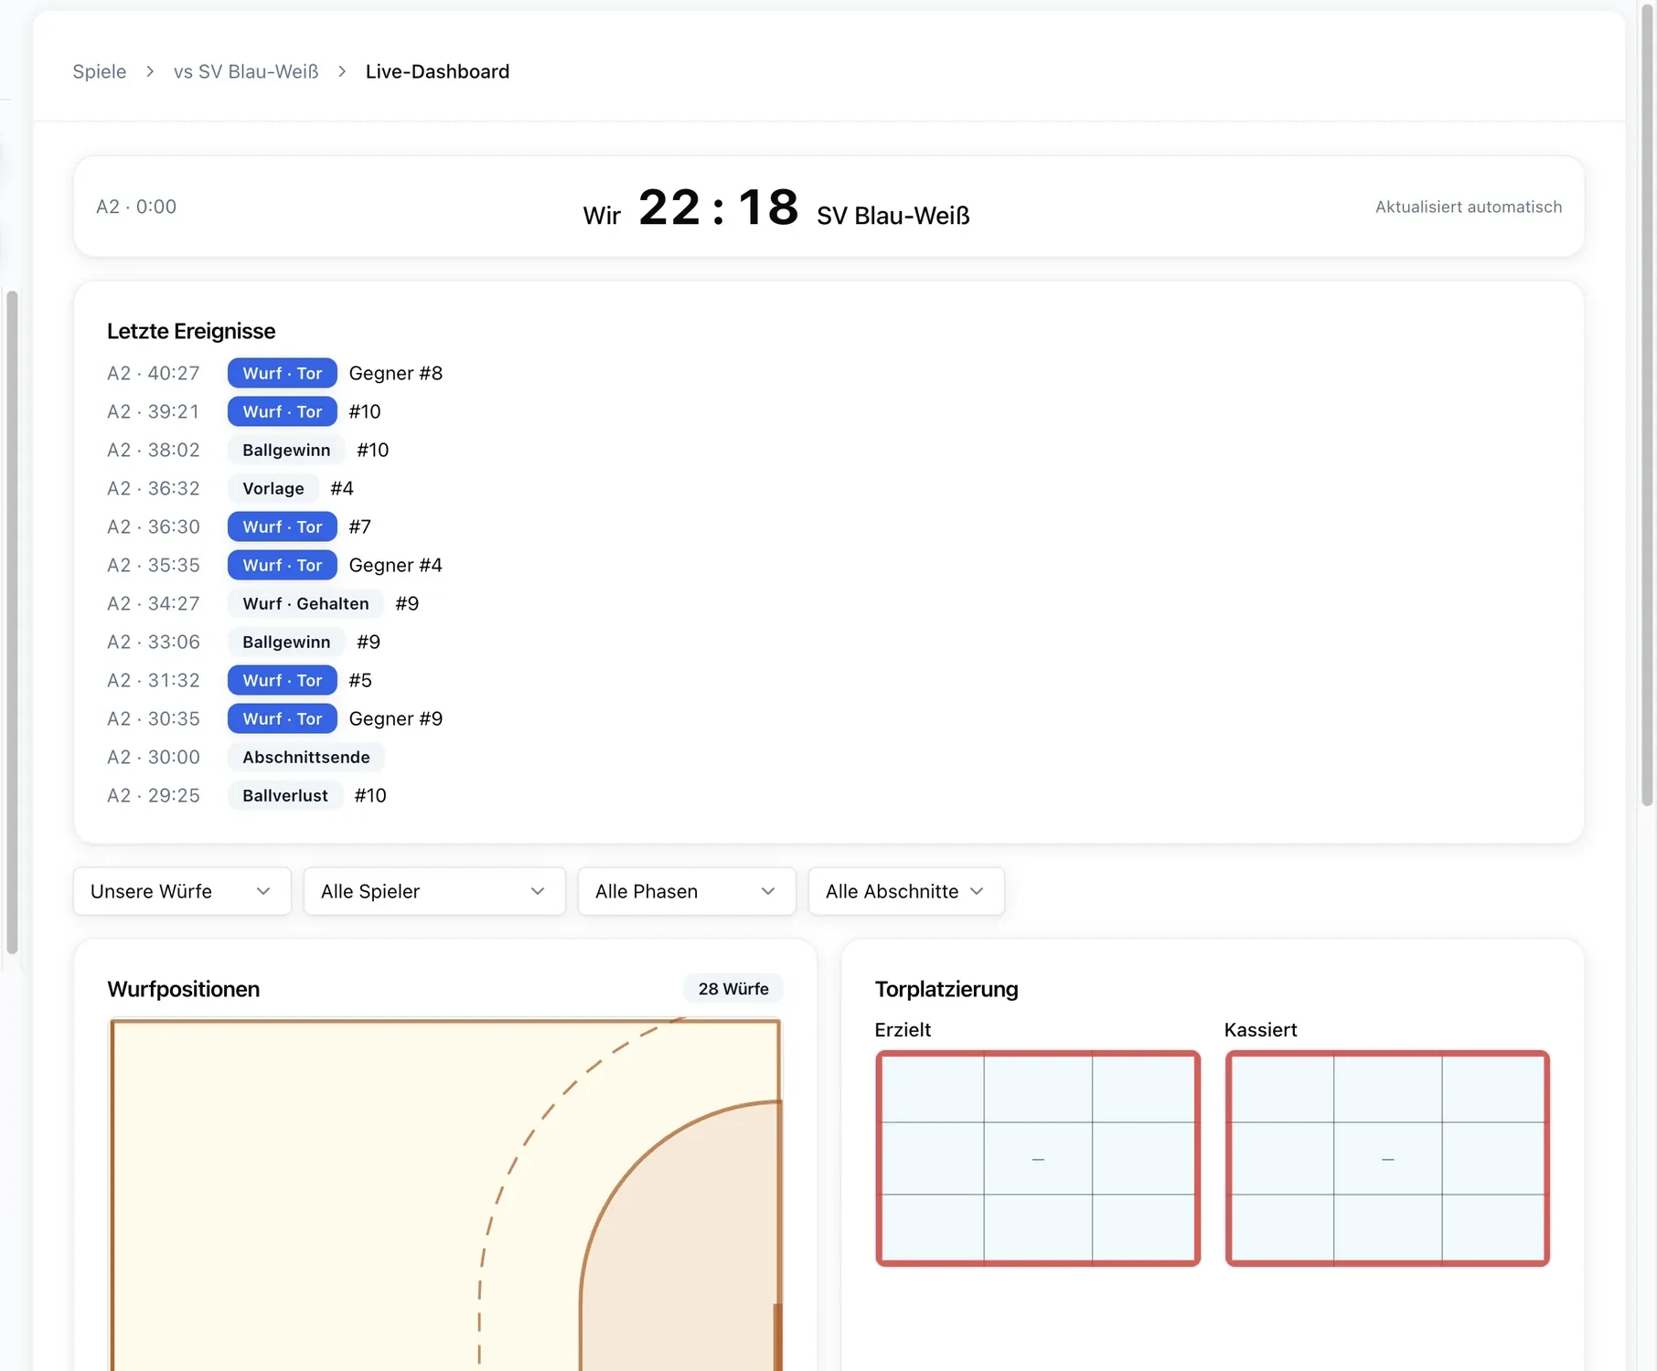
Task: Click Live-Dashboard breadcrumb item
Action: (437, 71)
